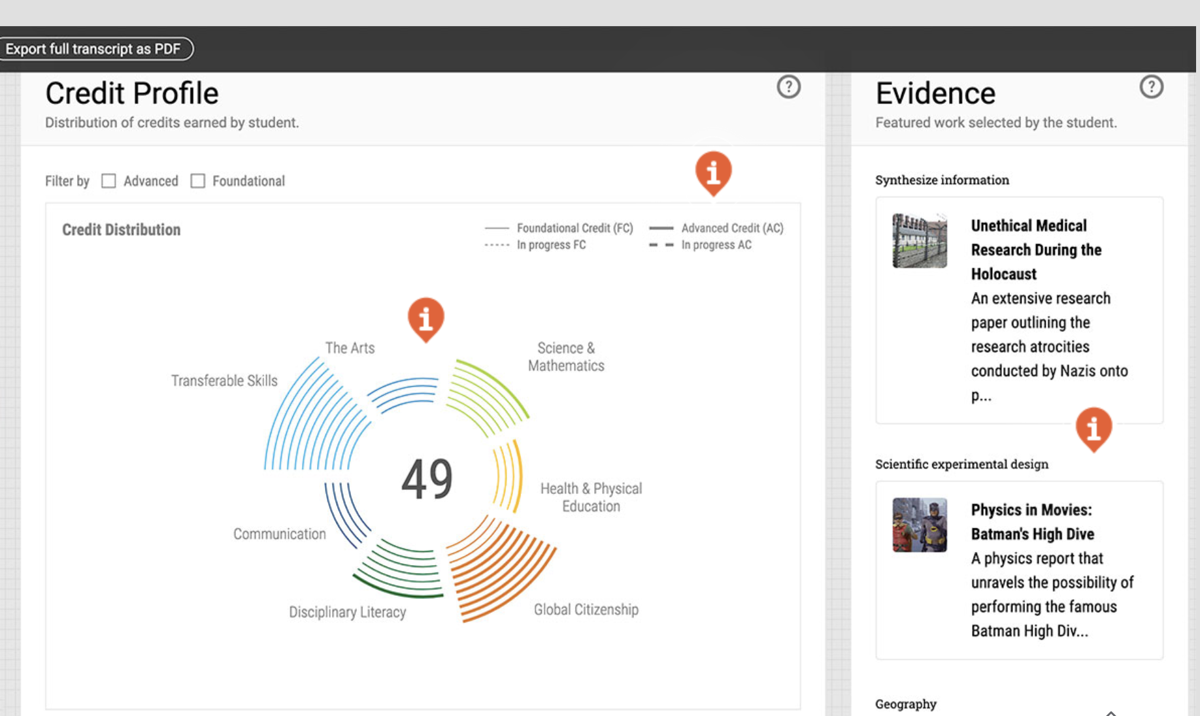
Task: Open the Credit Profile help question icon
Action: [x=788, y=87]
